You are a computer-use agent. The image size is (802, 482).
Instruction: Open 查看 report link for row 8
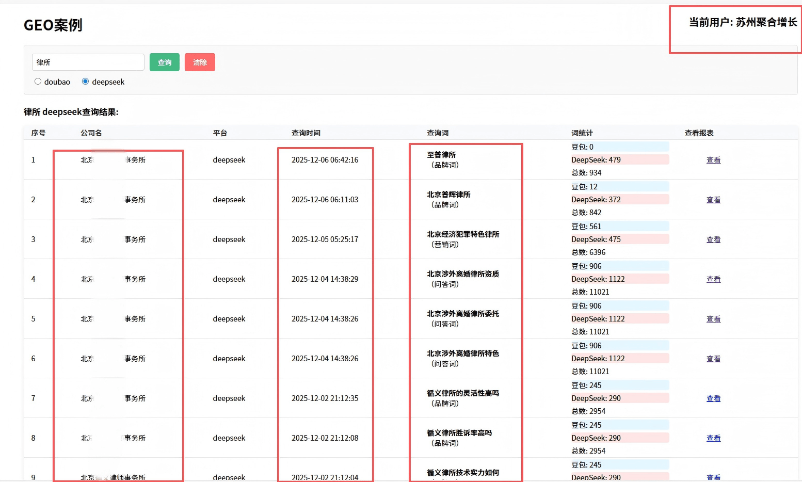coord(713,438)
